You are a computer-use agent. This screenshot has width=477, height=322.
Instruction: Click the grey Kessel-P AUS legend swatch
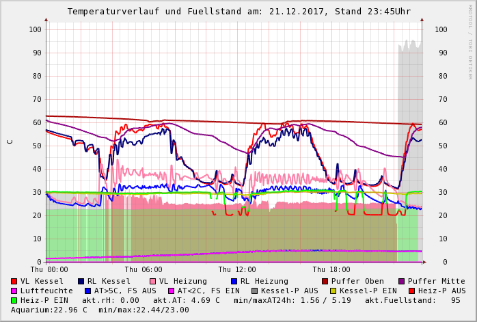click(255, 291)
